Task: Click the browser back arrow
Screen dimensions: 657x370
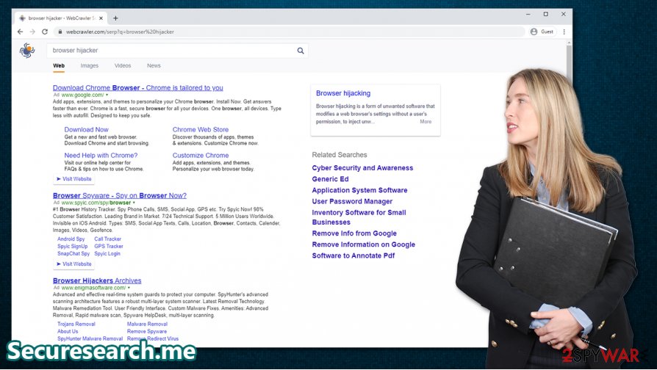Action: [20, 32]
